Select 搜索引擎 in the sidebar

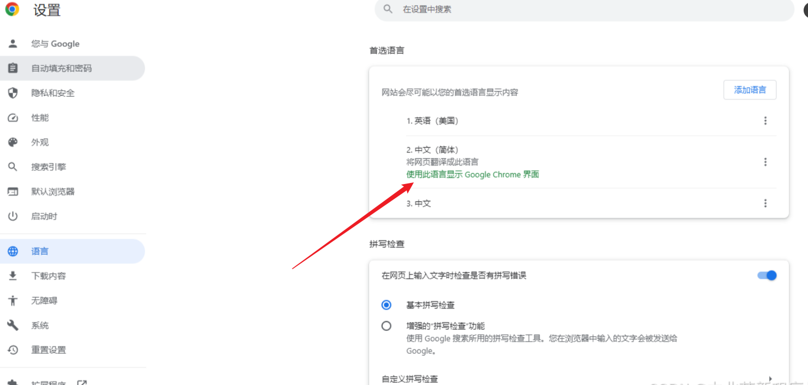[72, 167]
